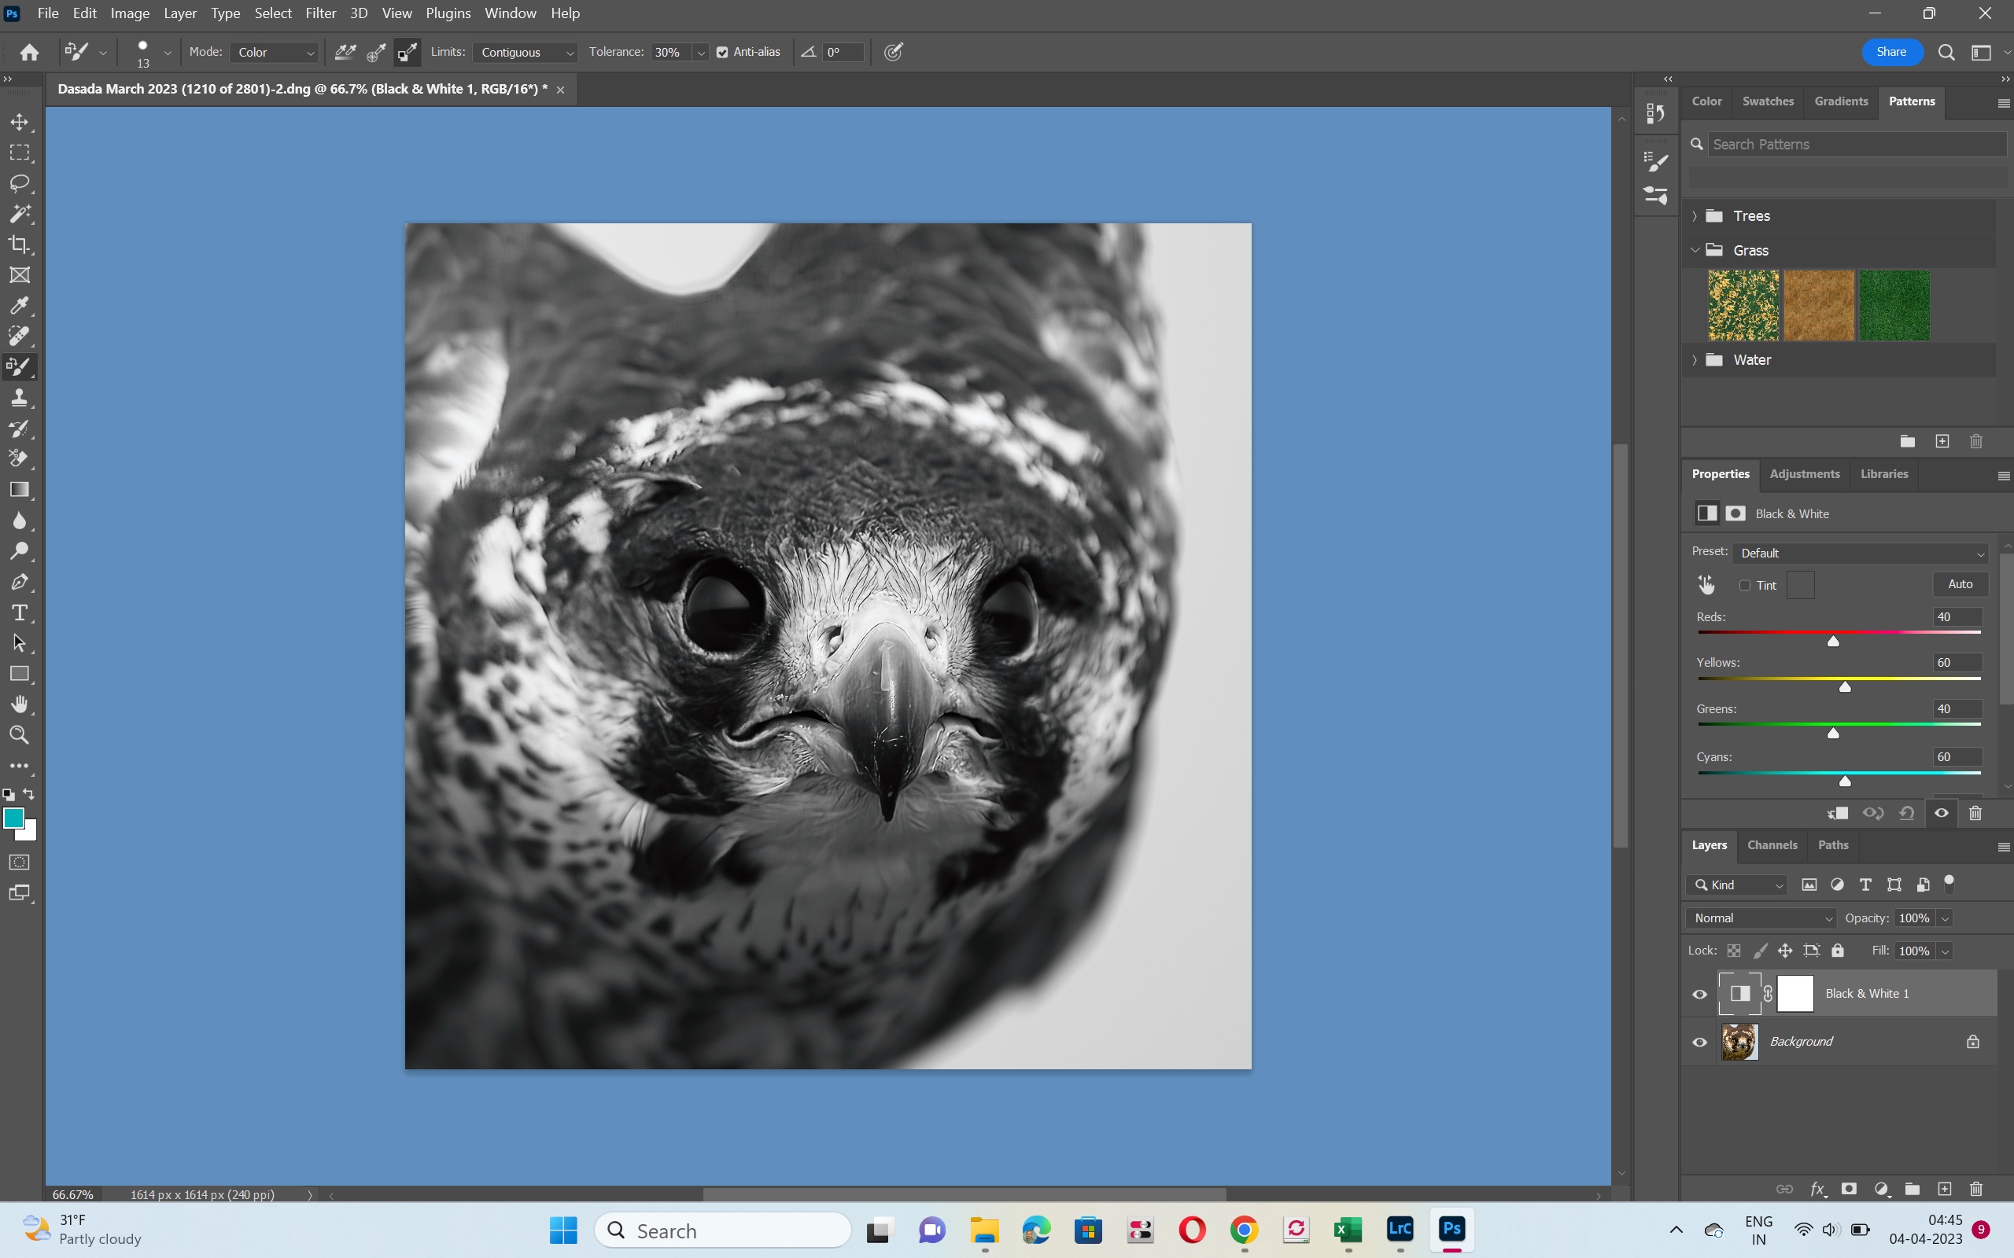Select the Eyedropper tool
The image size is (2014, 1258).
pos(19,305)
